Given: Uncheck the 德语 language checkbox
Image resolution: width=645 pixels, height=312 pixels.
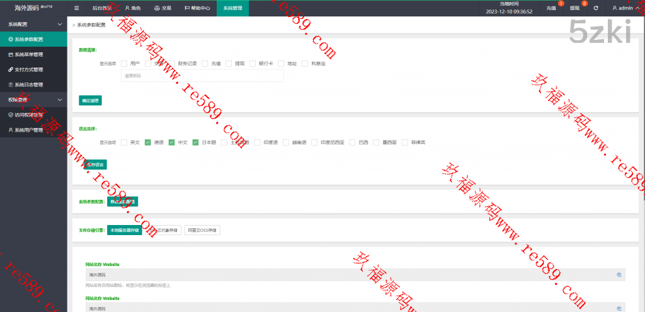Looking at the screenshot, I should pos(148,142).
